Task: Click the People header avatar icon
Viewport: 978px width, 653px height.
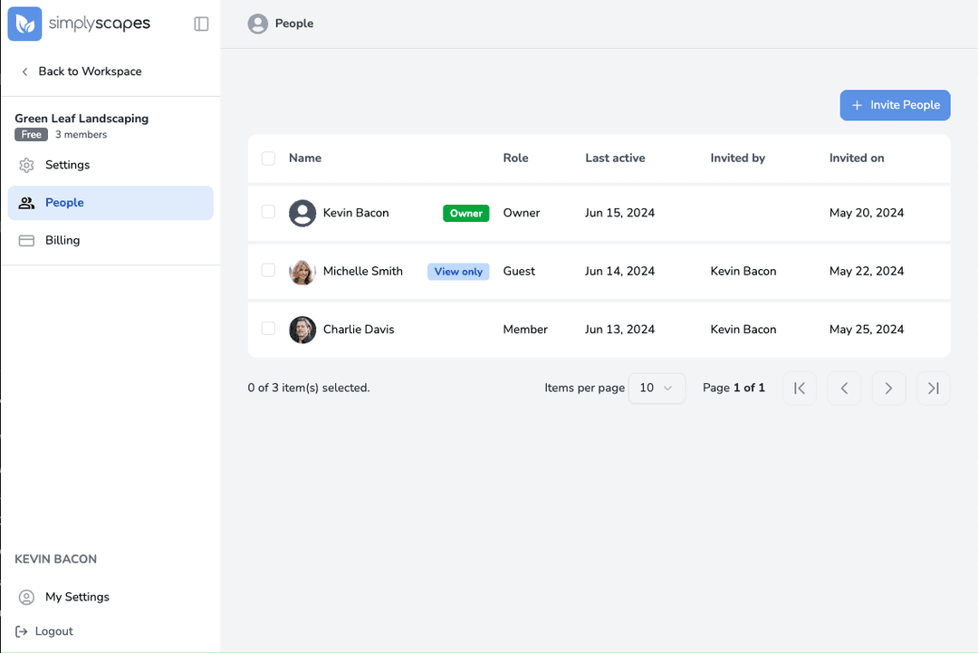Action: pyautogui.click(x=258, y=24)
